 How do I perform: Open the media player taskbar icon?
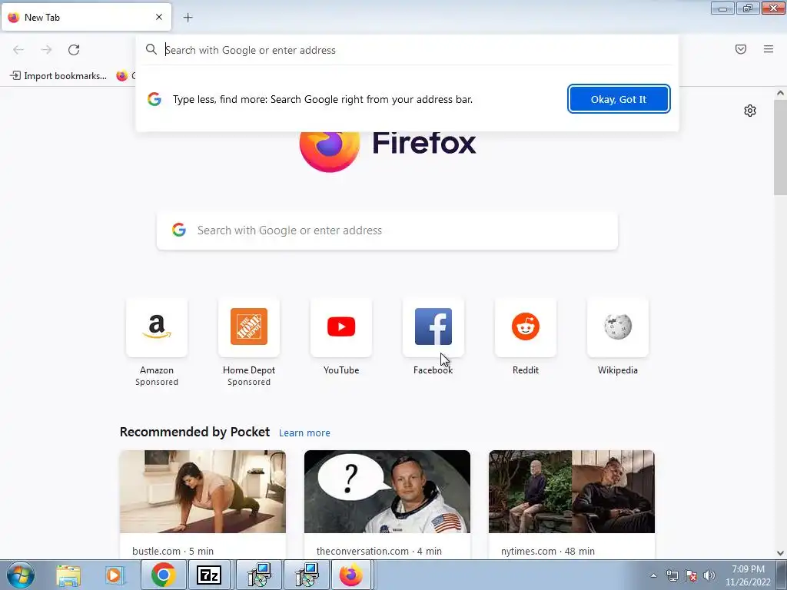pyautogui.click(x=115, y=575)
